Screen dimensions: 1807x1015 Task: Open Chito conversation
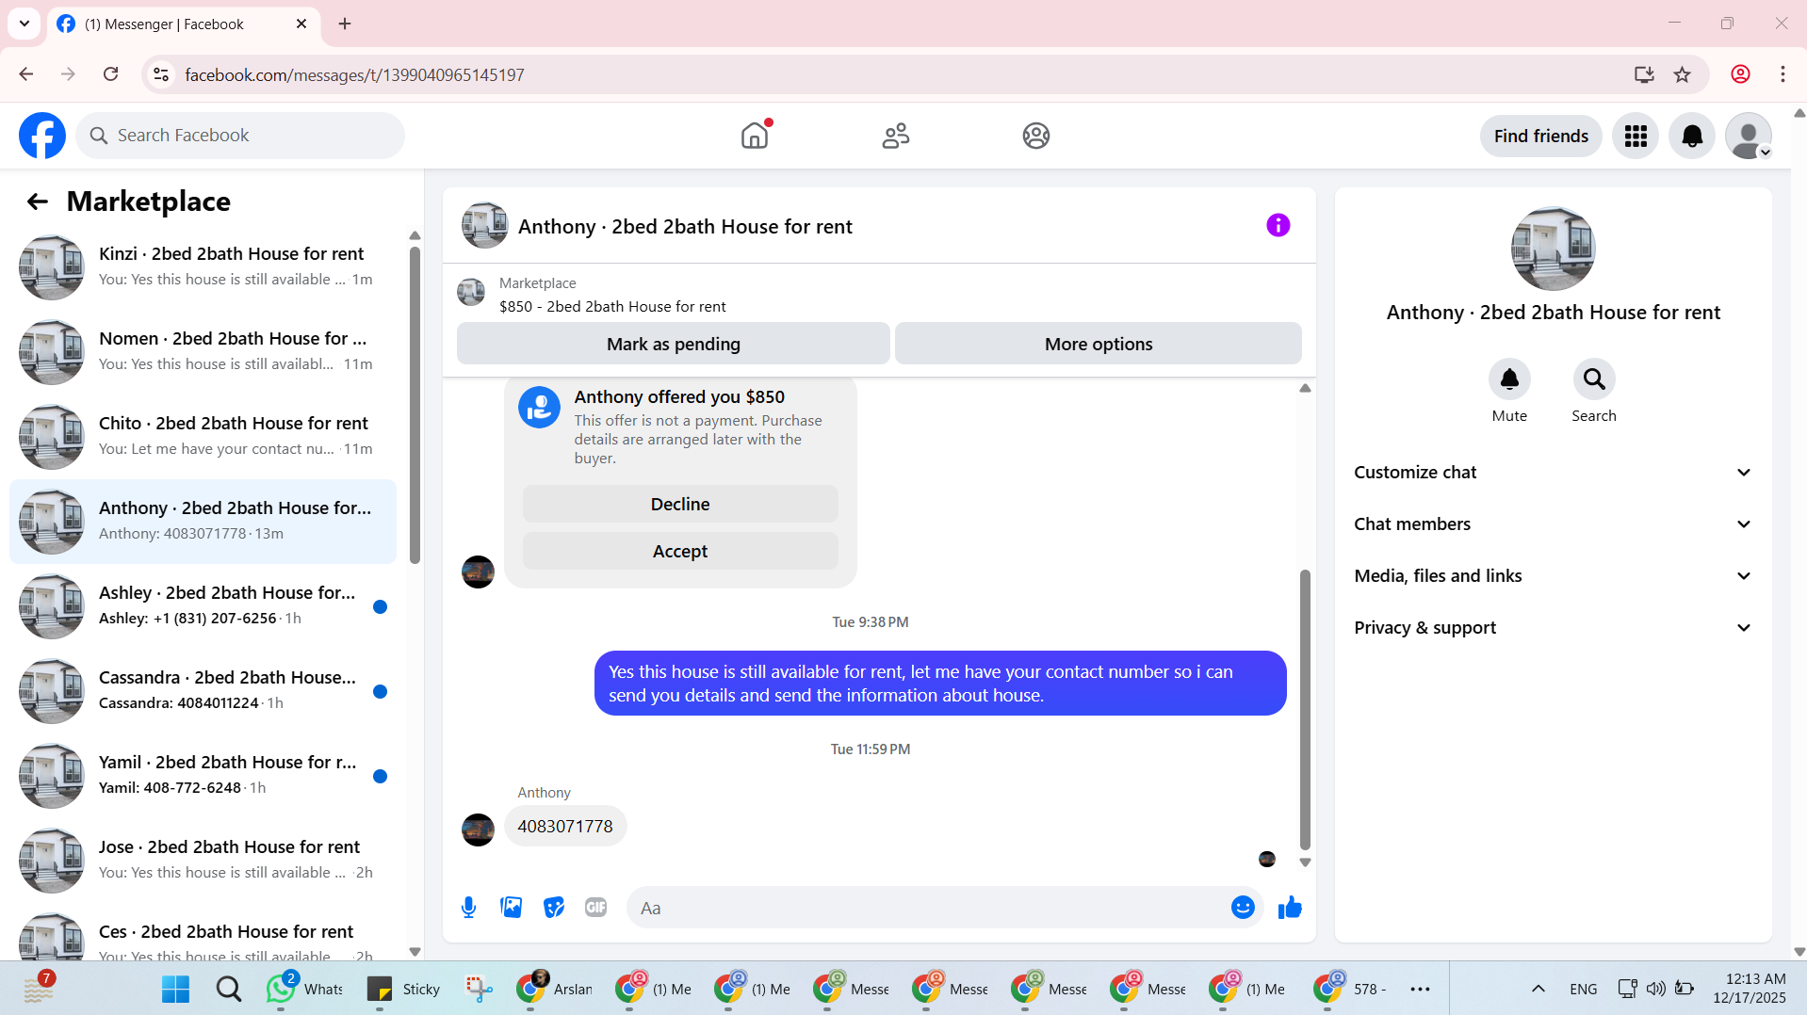click(x=203, y=437)
